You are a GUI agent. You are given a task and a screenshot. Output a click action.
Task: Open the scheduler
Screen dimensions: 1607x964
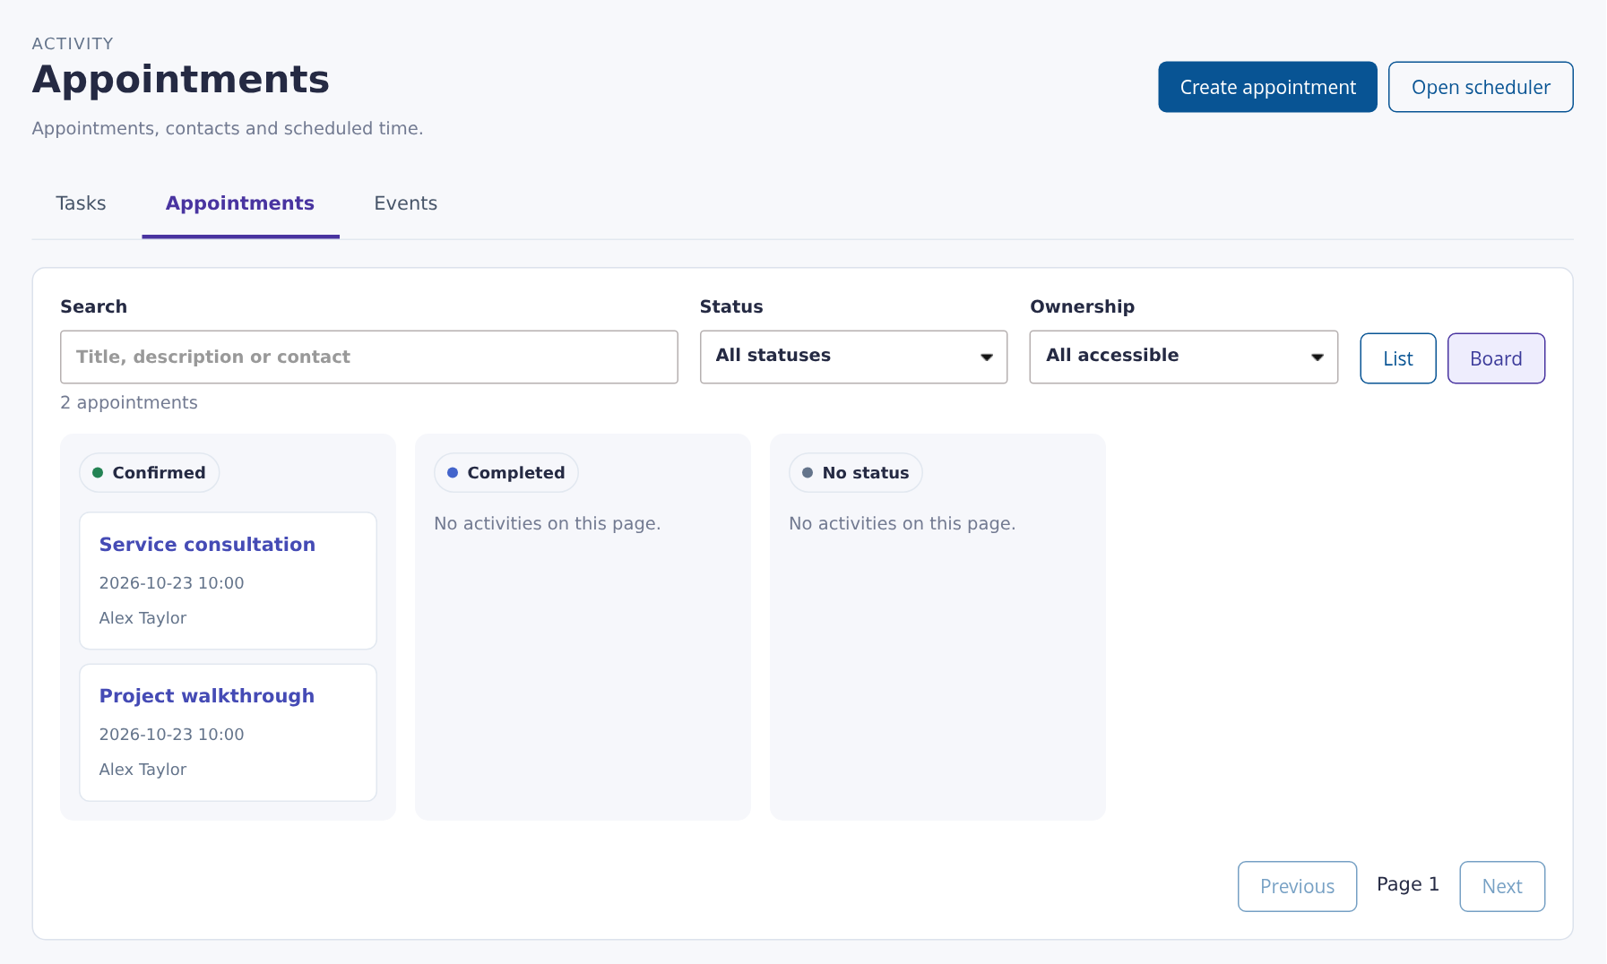pos(1481,87)
